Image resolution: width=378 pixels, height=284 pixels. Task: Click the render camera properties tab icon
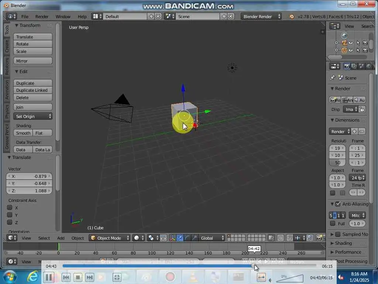[347, 66]
